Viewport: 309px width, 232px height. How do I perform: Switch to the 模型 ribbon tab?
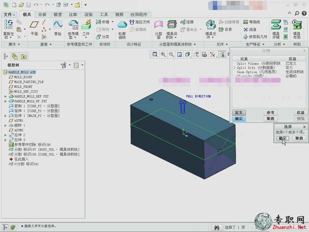[58, 14]
